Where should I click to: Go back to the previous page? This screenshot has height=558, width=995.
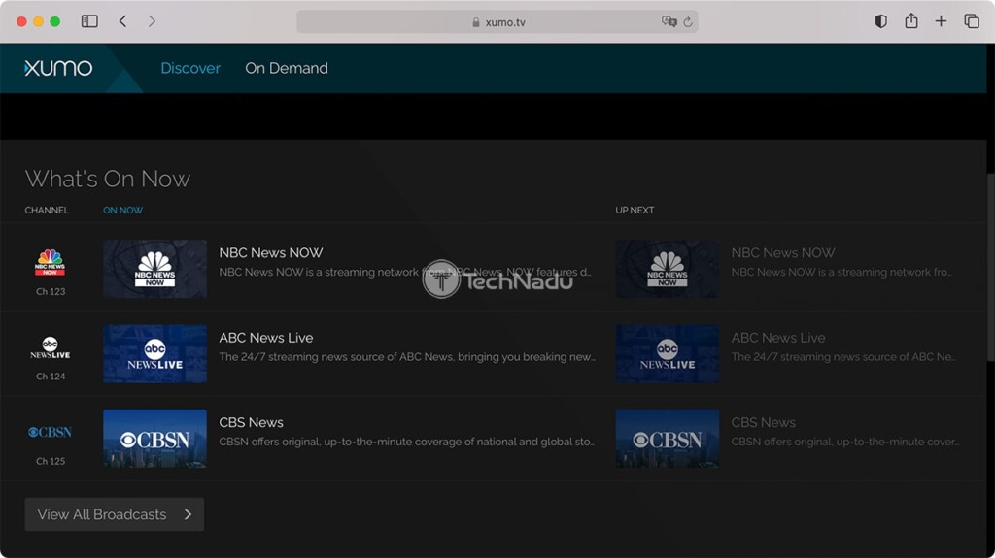coord(123,21)
